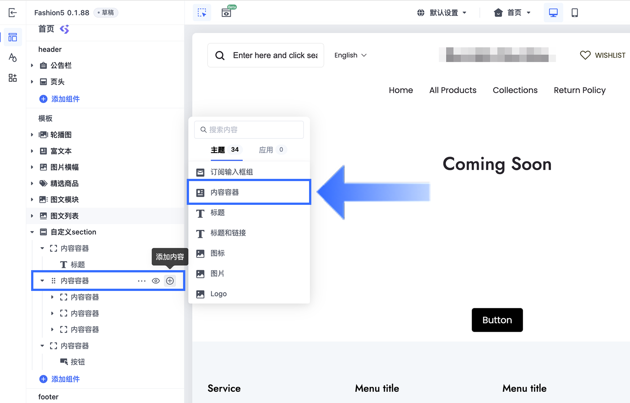Activate the element selector inspect tool
Viewport: 630px width, 403px height.
coord(202,13)
